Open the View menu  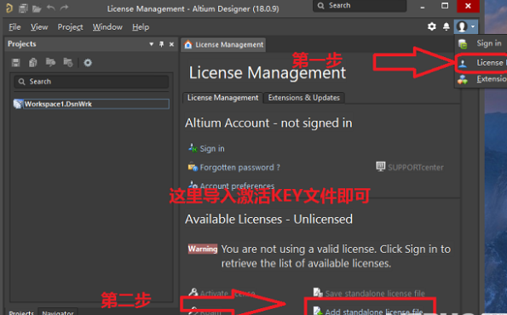pyautogui.click(x=39, y=27)
